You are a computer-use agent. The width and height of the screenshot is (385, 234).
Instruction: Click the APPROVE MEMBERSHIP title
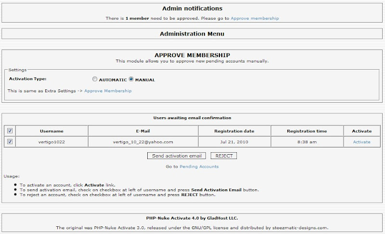click(192, 55)
